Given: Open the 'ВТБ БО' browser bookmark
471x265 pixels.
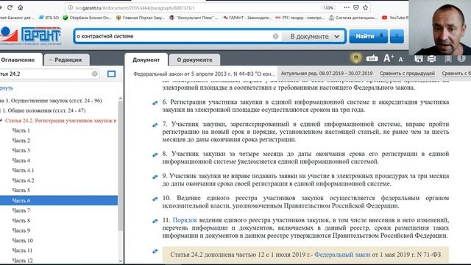Looking at the screenshot, I should [x=49, y=18].
